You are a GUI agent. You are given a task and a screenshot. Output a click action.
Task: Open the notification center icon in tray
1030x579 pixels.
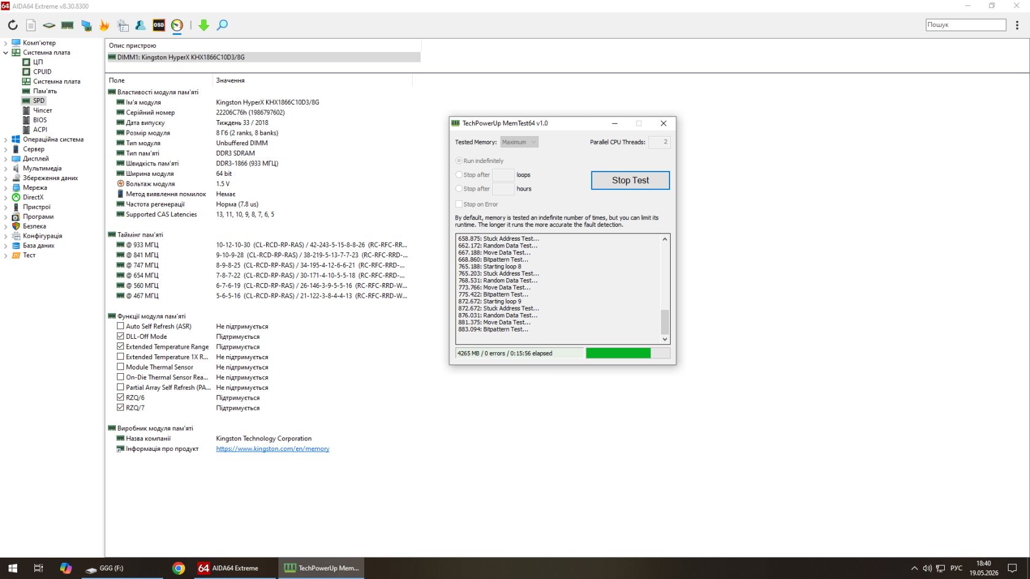(1012, 568)
